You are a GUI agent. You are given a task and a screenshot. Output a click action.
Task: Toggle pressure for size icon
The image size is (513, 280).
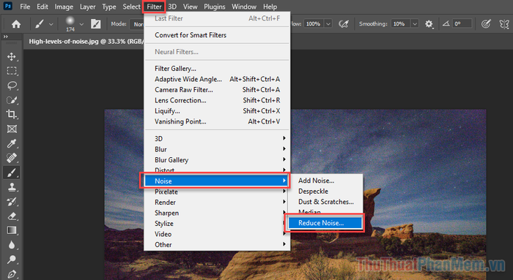(486, 24)
